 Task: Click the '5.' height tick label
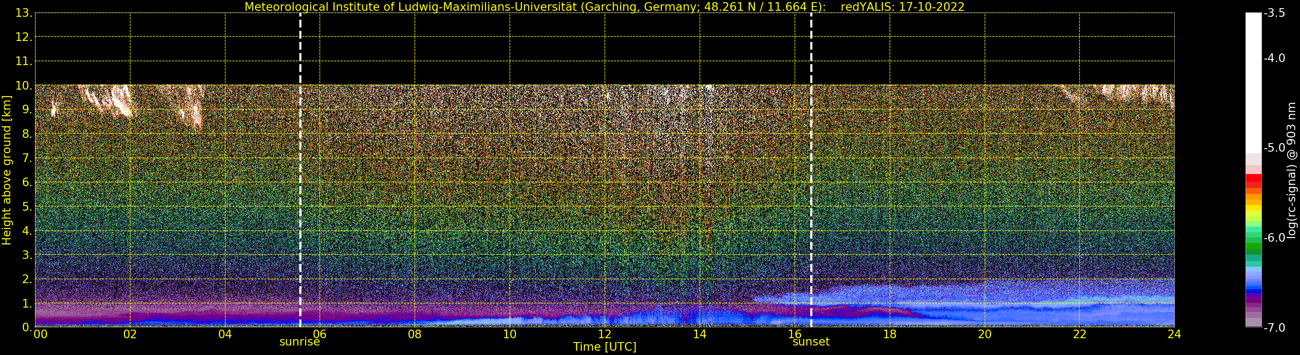coord(27,206)
